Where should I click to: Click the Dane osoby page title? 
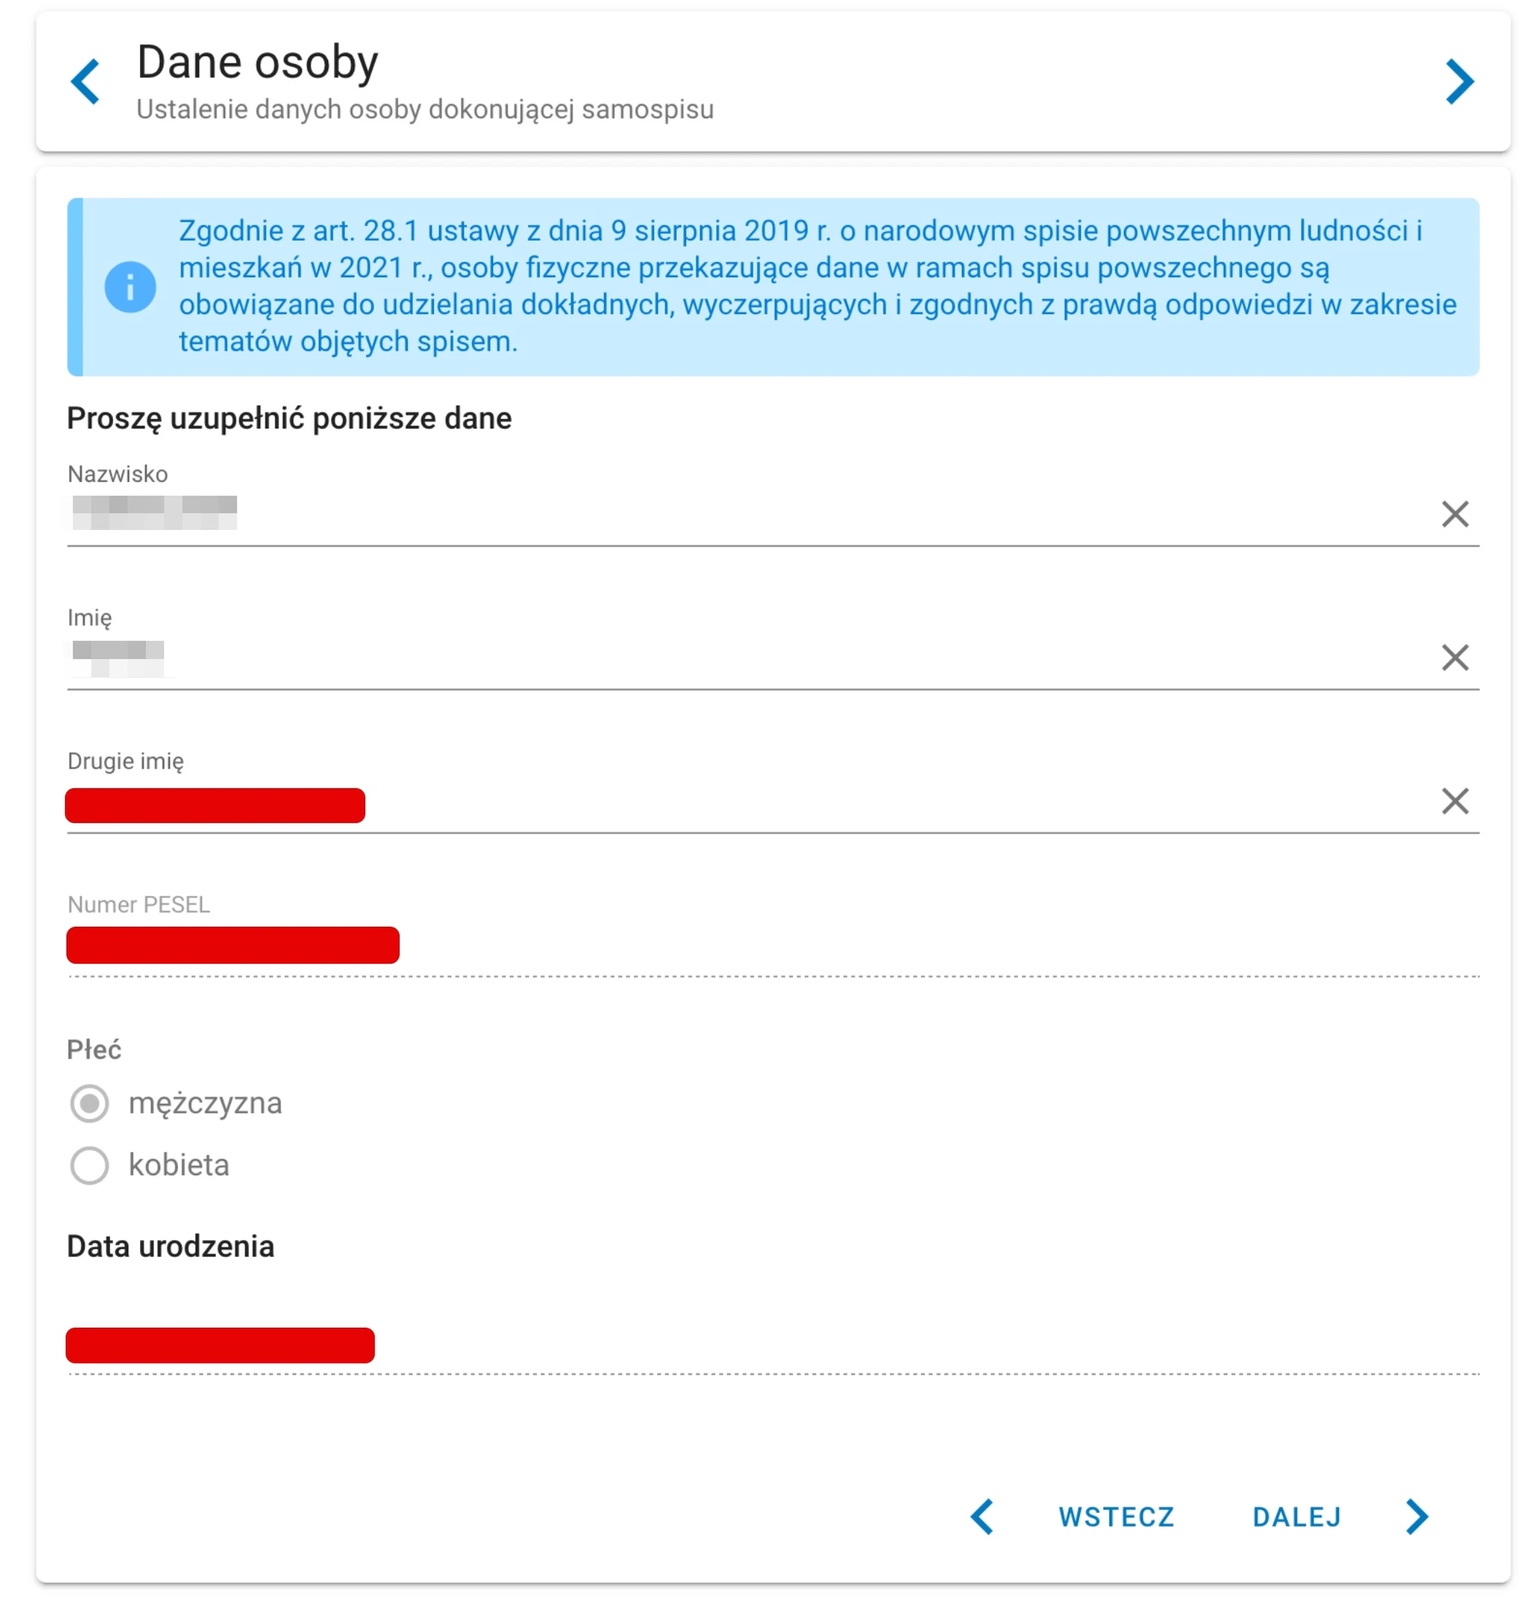click(x=257, y=62)
